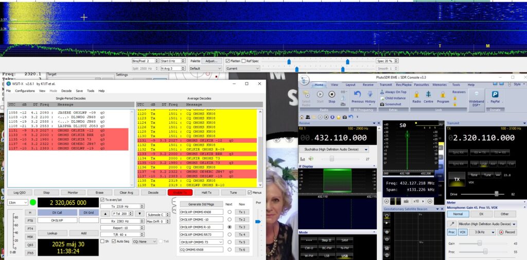Toggle the Sh checkbox in WSJT-X
Image resolution: width=527 pixels, height=260 pixels.
click(x=102, y=241)
